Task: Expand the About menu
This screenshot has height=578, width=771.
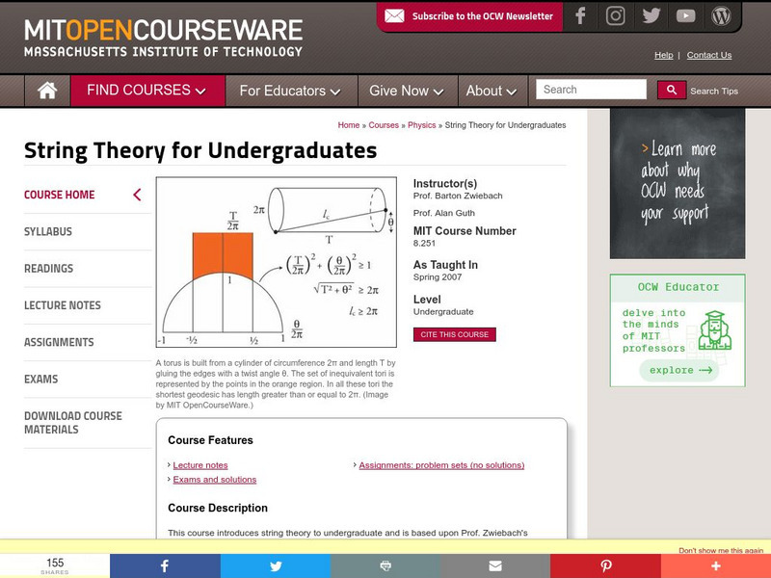Action: 491,91
